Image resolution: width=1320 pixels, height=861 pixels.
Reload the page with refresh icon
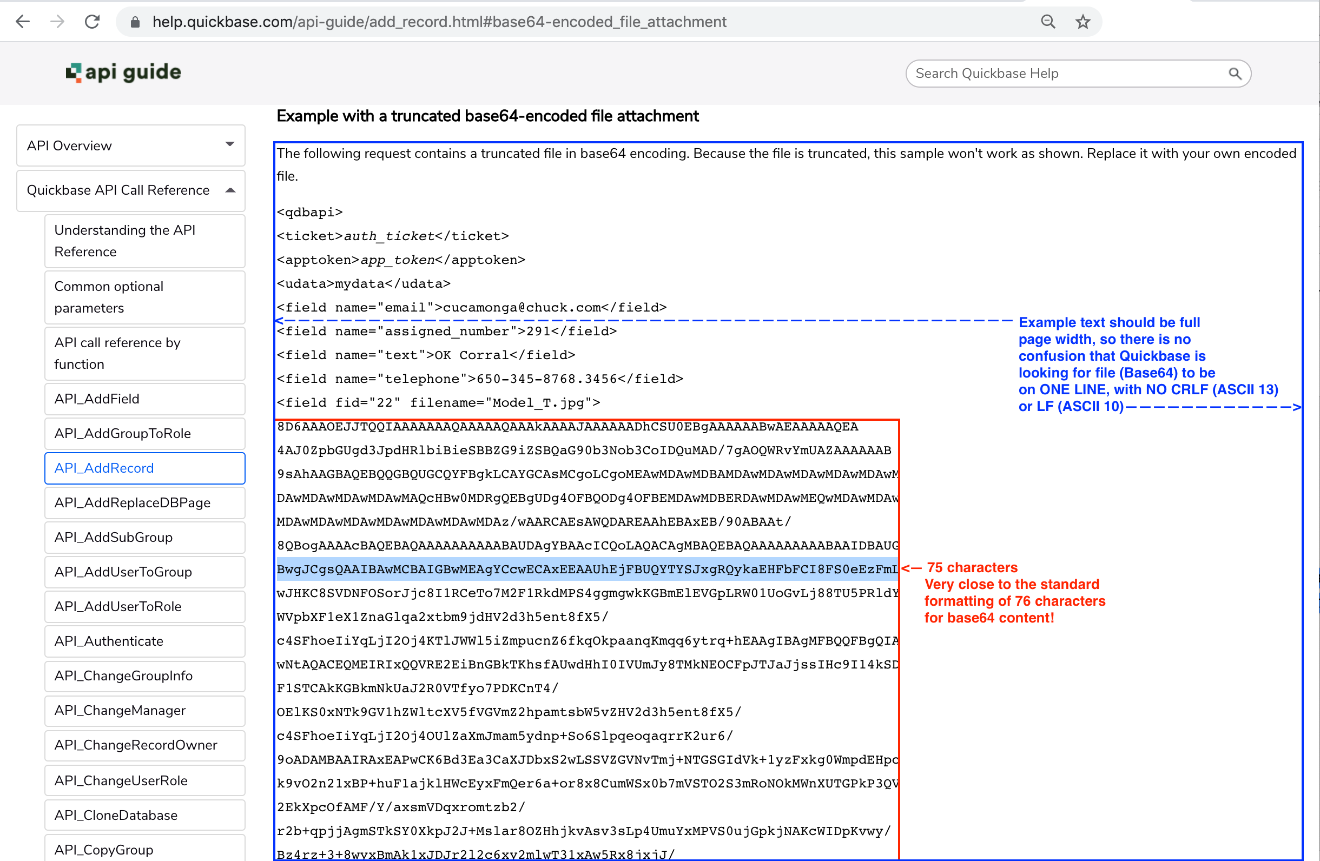click(92, 22)
